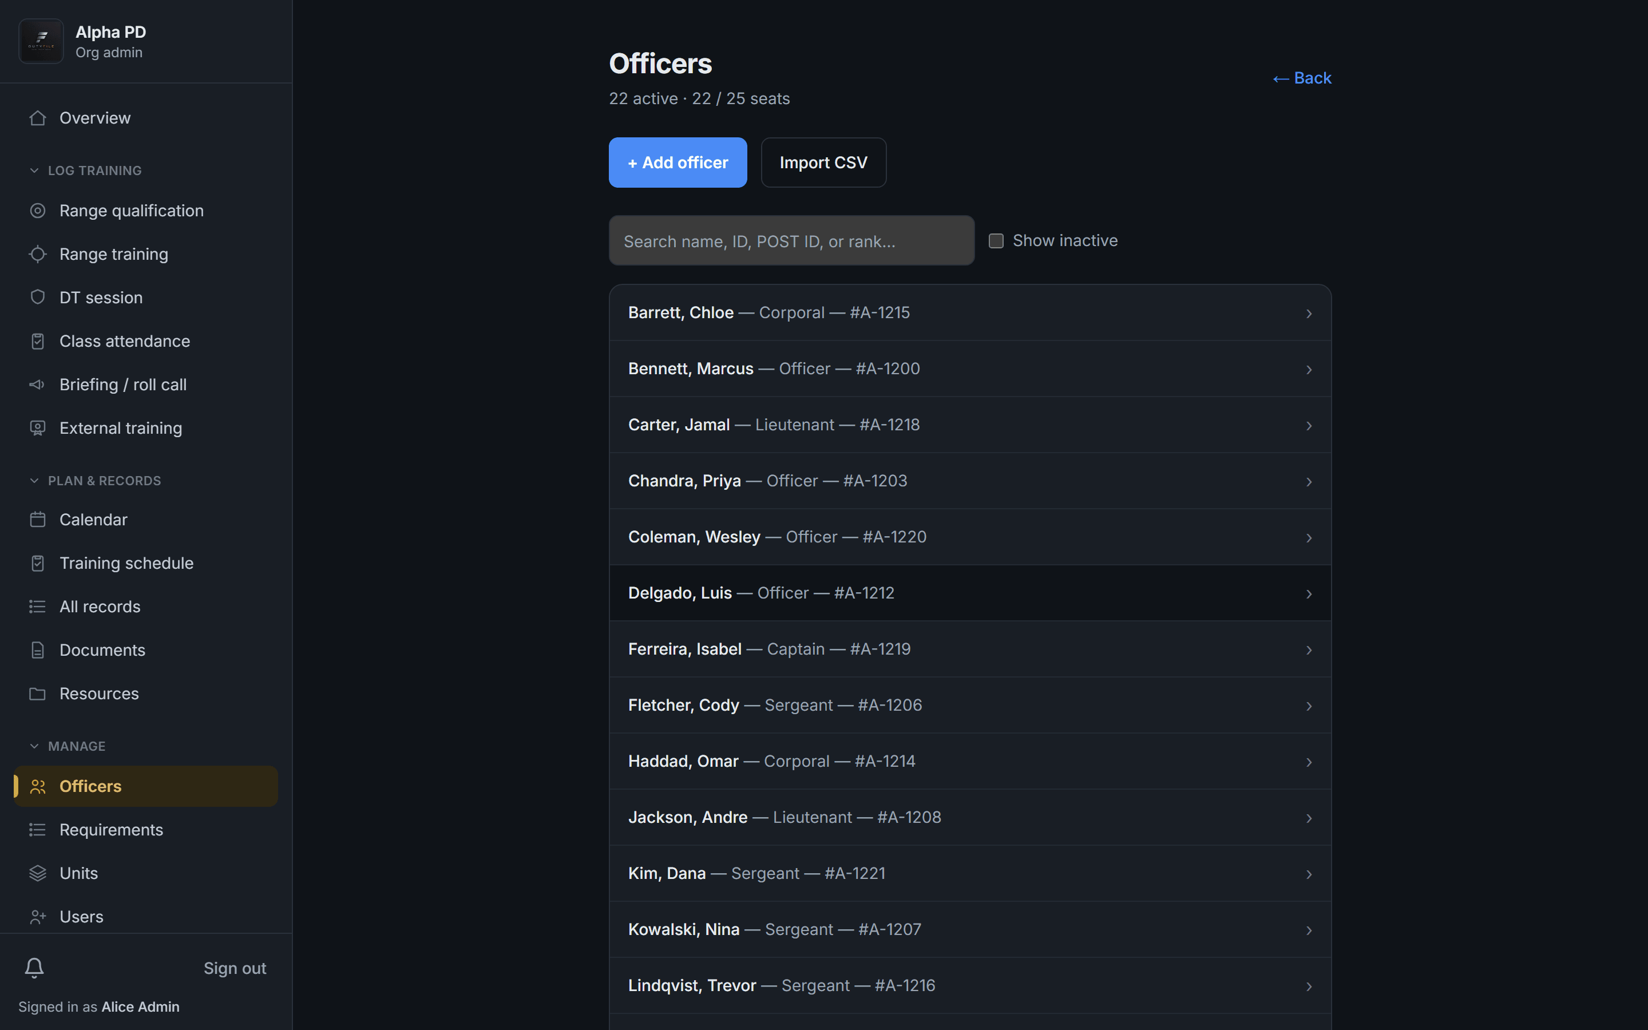Click the Range training crosshair icon

coord(37,254)
